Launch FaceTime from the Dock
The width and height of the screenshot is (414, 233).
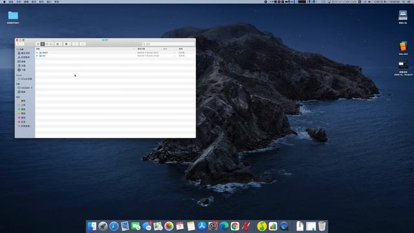[x=136, y=226]
